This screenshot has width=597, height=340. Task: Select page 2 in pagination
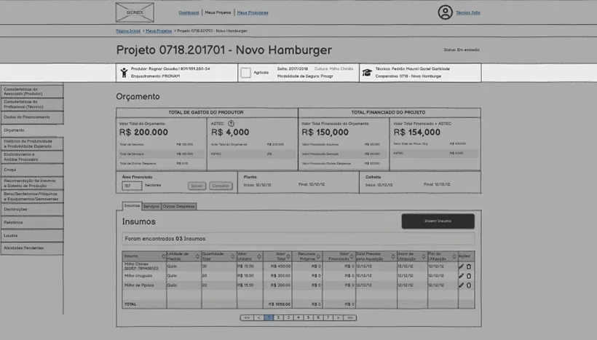[x=279, y=317]
